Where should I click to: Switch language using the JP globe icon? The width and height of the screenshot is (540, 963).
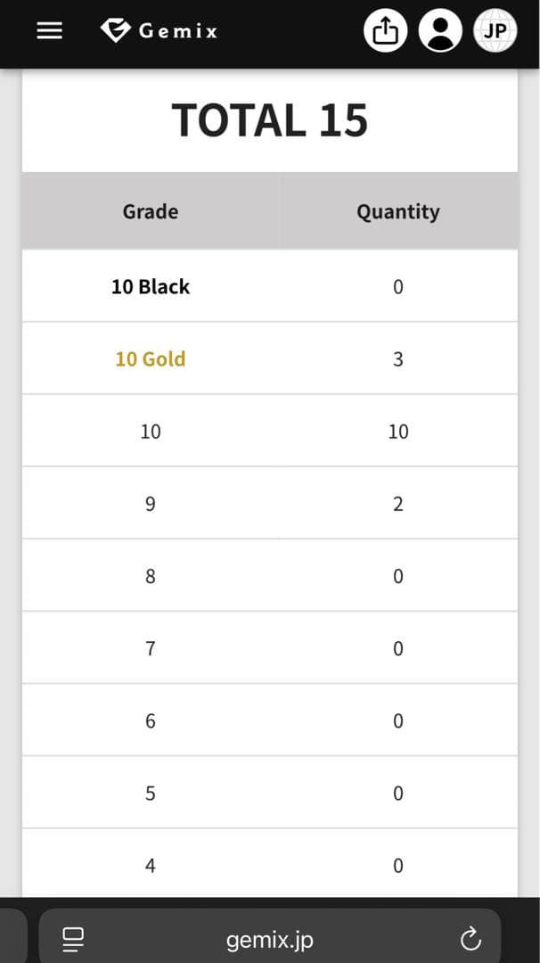tap(495, 29)
